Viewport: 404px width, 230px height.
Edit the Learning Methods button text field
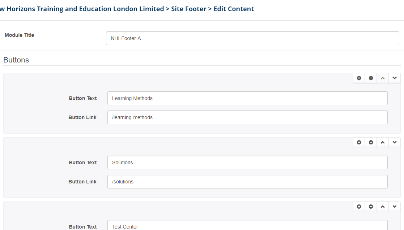(247, 98)
